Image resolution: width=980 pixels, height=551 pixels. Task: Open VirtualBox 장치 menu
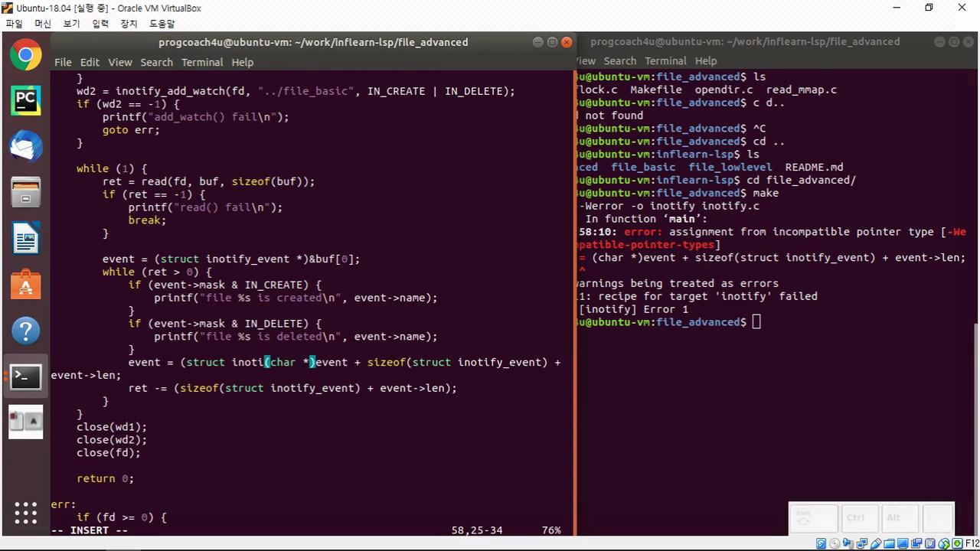point(129,24)
